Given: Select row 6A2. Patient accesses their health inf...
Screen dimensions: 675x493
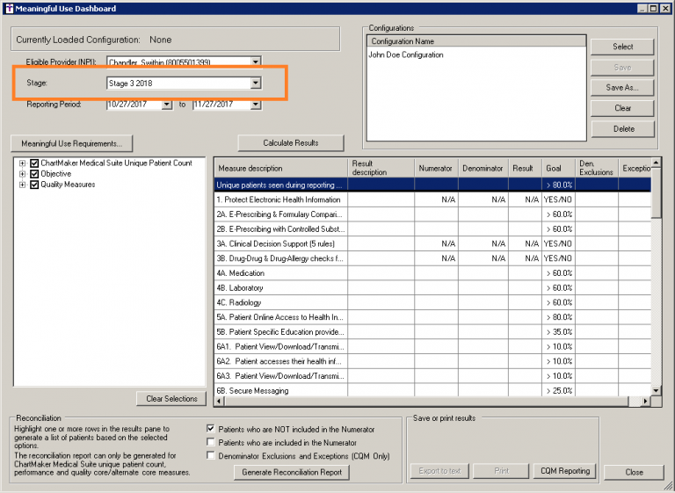Looking at the screenshot, I should (x=432, y=361).
